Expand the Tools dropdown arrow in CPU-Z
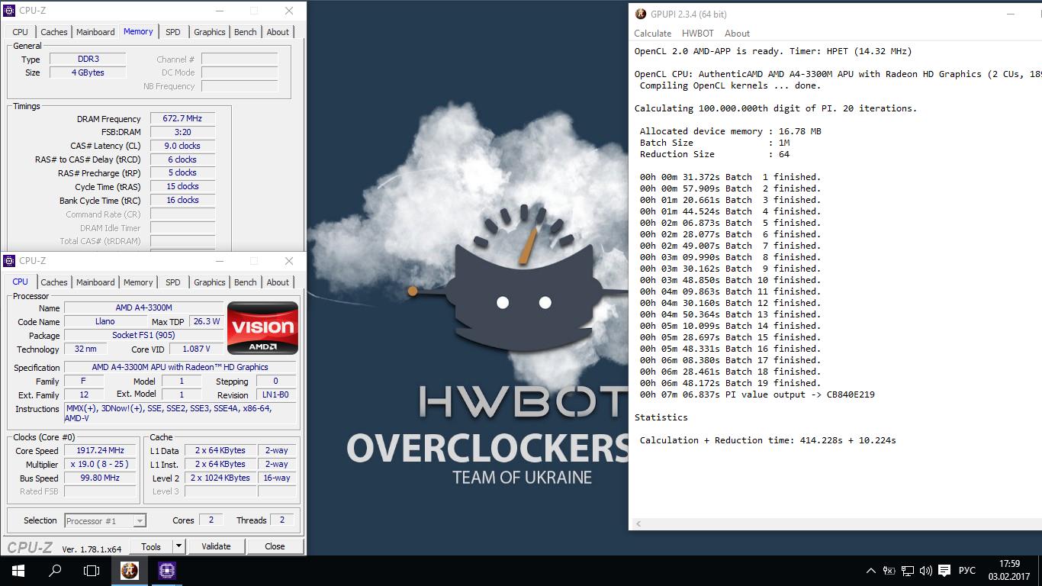Viewport: 1042px width, 586px height. [x=178, y=546]
